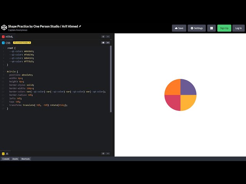
Task: Open the Console panel
Action: 6,159
